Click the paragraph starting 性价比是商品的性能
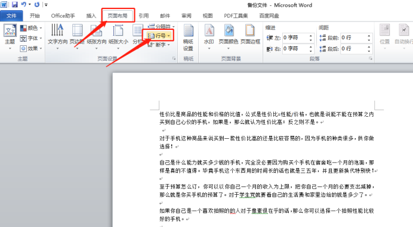The height and width of the screenshot is (227, 413). coord(267,118)
